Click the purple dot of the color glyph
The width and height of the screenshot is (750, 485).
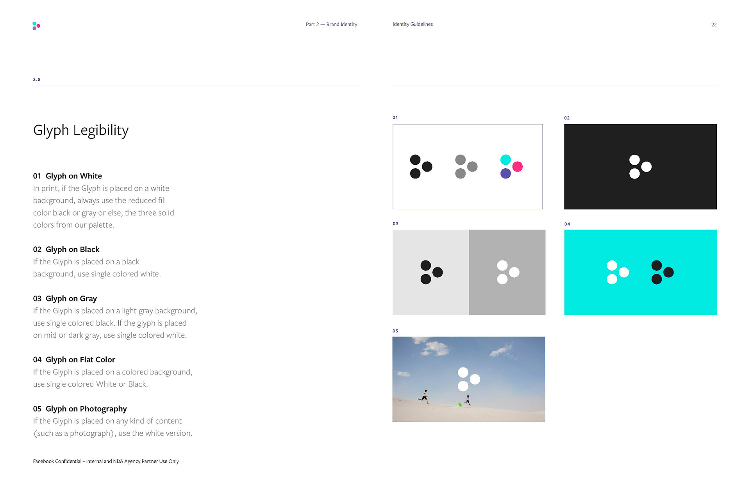505,173
